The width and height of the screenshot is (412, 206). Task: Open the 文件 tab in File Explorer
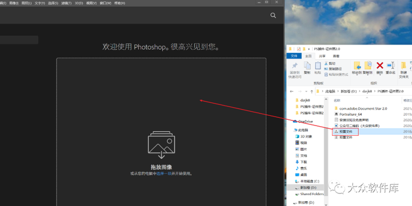coord(294,56)
